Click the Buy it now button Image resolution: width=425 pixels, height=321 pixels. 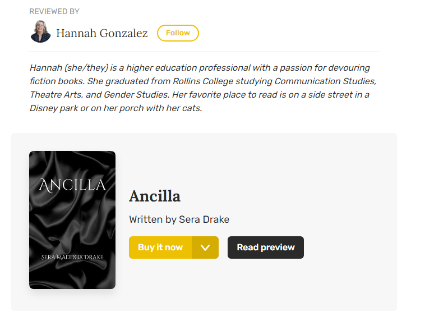point(160,247)
